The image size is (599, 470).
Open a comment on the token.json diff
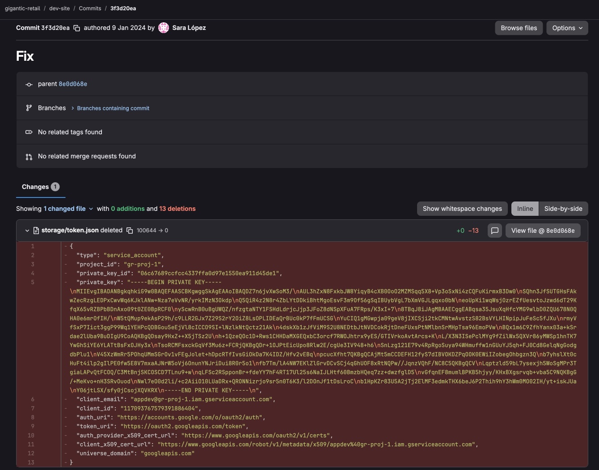click(x=495, y=231)
